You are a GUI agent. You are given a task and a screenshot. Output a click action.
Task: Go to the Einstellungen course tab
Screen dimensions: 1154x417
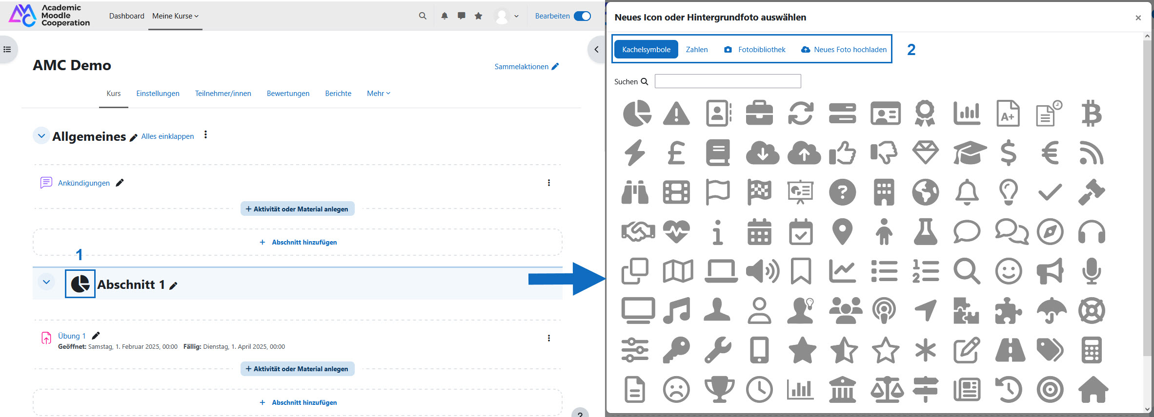[x=158, y=93]
